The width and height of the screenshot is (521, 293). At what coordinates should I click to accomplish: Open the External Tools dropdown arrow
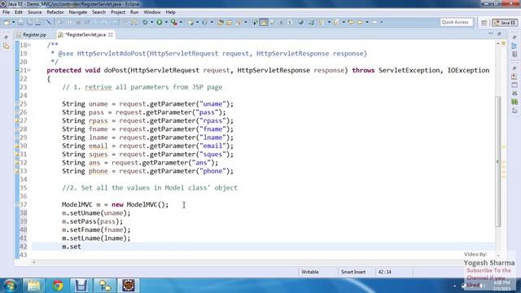click(181, 22)
